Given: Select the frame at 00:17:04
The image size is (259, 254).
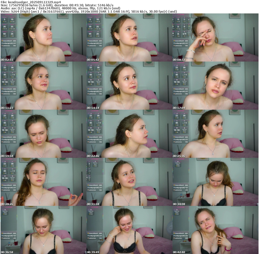Looking at the screenshot, I should pos(215,86).
